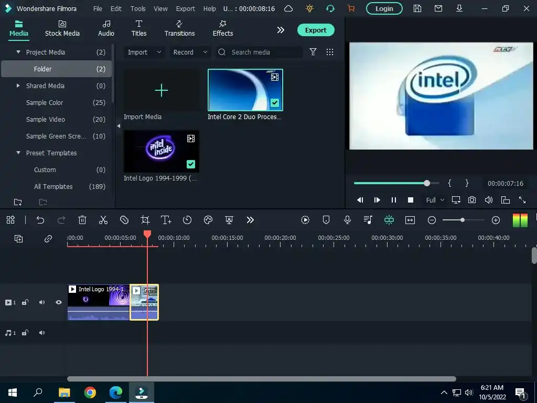The height and width of the screenshot is (403, 537).
Task: Add text with the T+ tool
Action: tap(166, 220)
